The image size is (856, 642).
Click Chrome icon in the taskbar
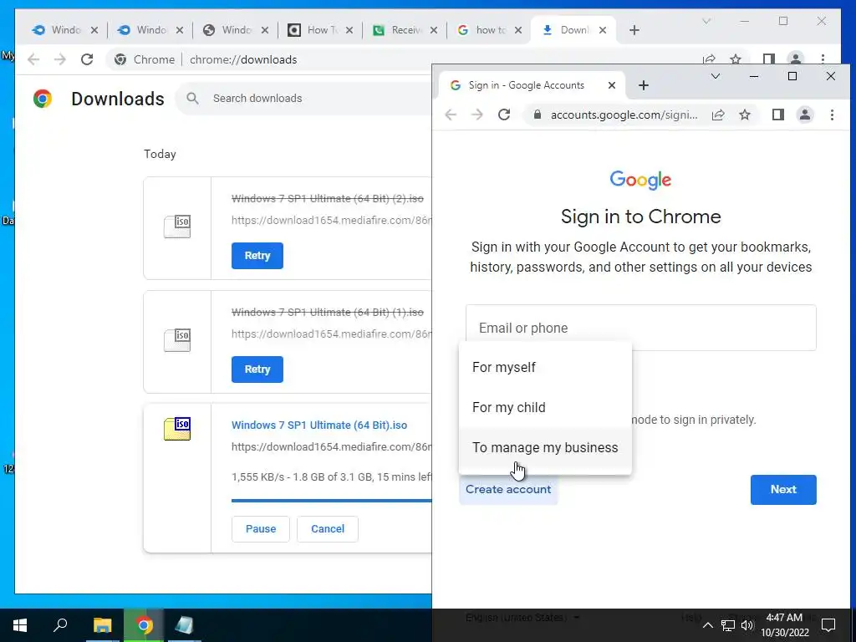144,625
